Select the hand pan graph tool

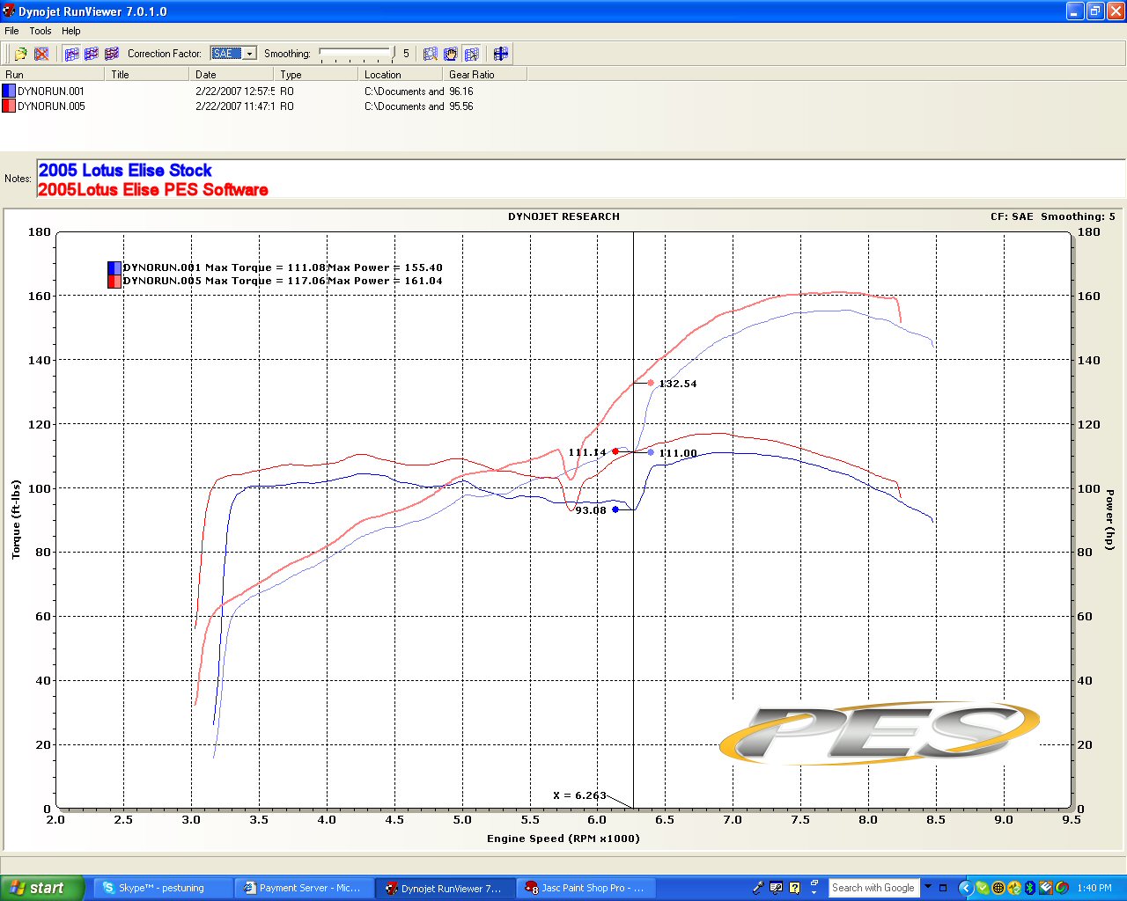[451, 54]
